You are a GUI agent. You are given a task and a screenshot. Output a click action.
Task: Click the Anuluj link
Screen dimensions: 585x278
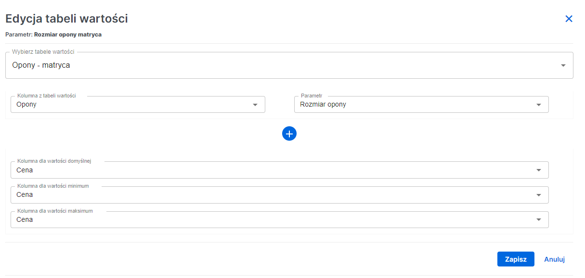[554, 259]
